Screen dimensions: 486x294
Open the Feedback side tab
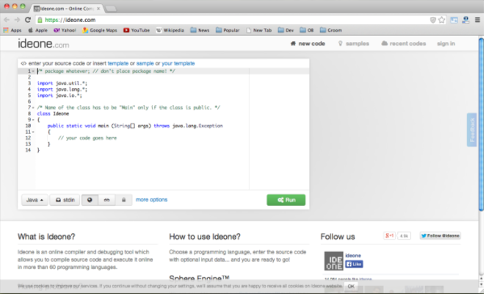click(x=472, y=130)
